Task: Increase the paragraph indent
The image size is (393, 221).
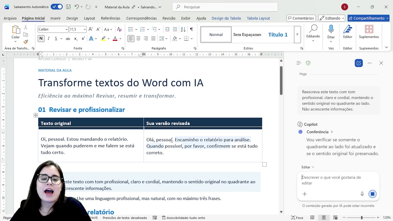Action: pos(175,29)
